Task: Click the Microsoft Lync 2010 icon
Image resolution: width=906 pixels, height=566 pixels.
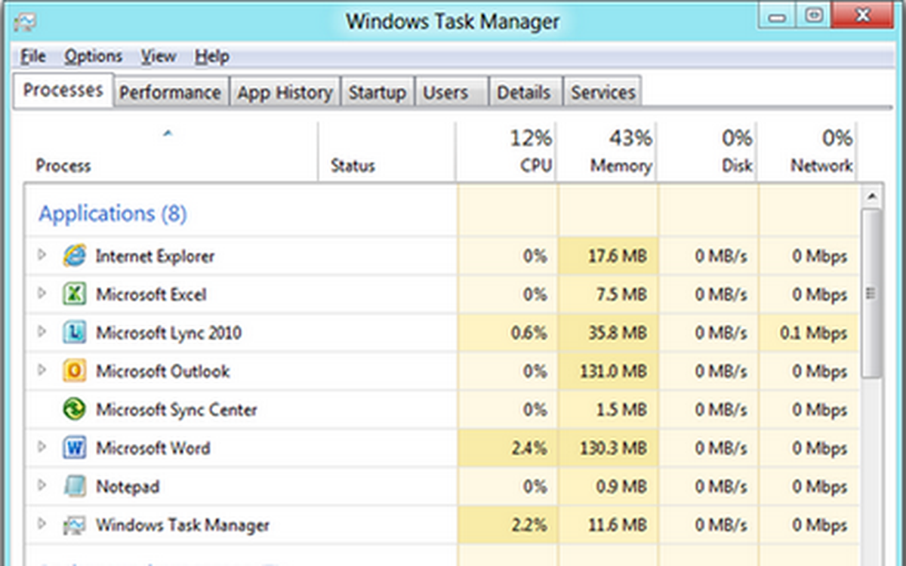Action: 74,333
